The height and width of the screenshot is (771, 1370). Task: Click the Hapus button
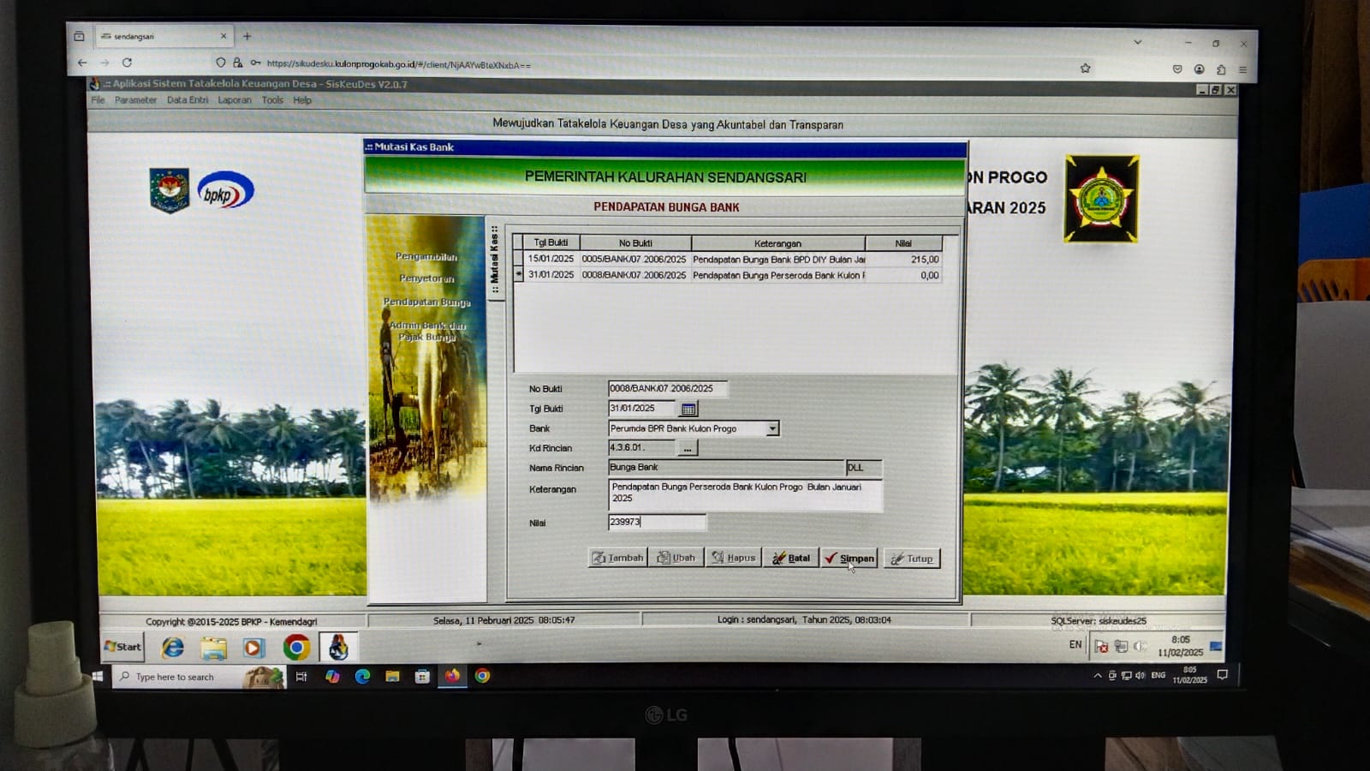pyautogui.click(x=733, y=558)
